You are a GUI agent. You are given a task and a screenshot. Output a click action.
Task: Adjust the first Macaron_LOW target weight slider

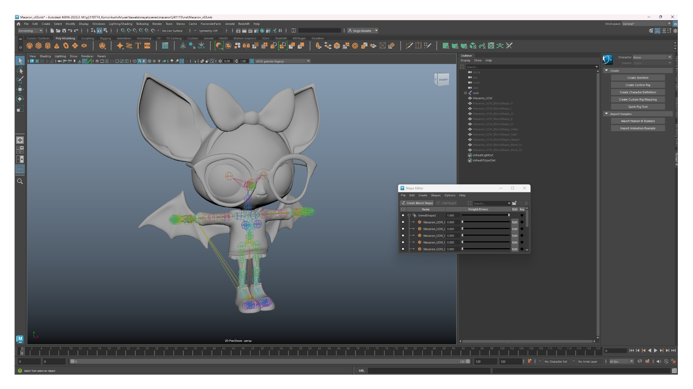click(462, 222)
